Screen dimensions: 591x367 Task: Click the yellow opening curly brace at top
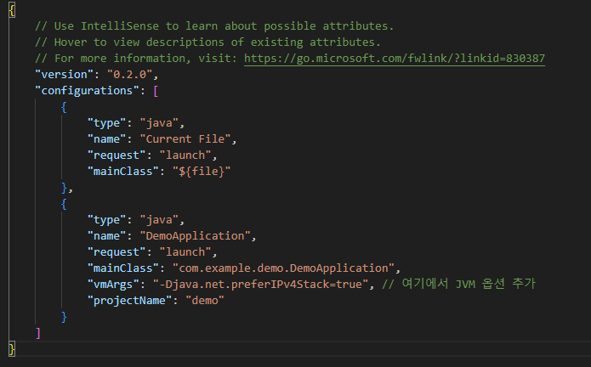(x=12, y=10)
